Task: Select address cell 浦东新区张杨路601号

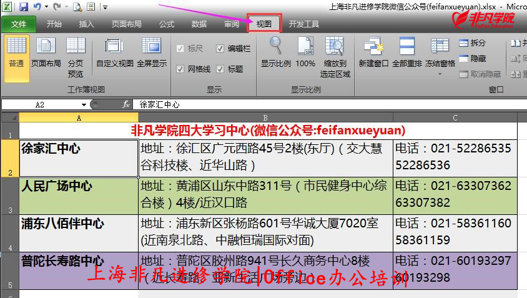Action: tap(265, 234)
